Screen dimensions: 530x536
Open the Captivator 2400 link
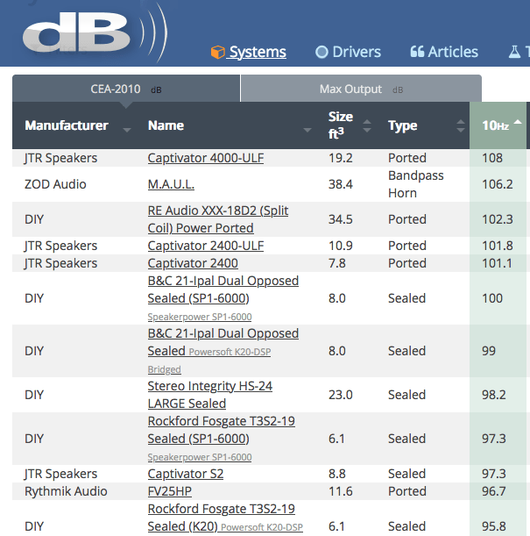click(193, 263)
